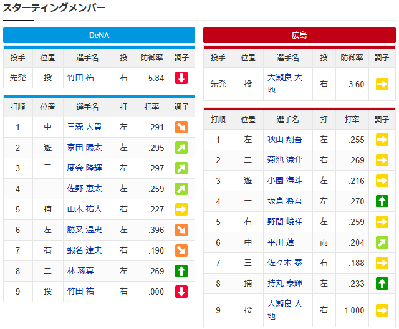Open player link 野間 峻祥
399x329 pixels.
[284, 222]
